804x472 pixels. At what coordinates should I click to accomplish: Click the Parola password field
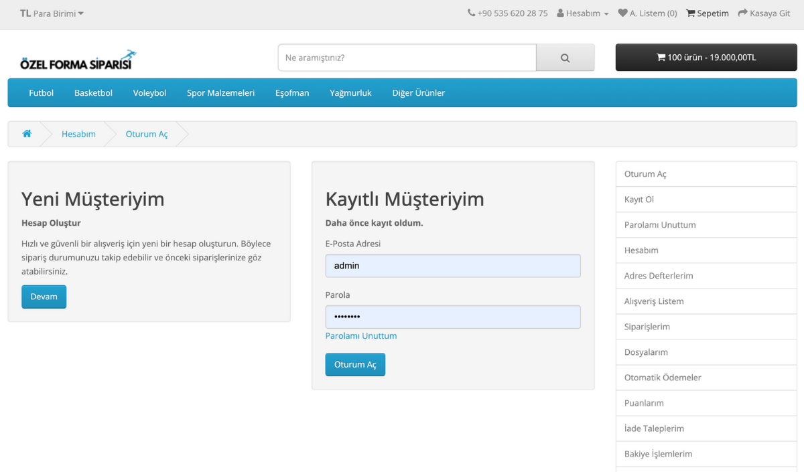pos(452,317)
